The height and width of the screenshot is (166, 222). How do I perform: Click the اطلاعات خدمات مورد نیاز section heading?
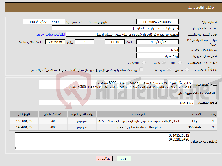(198, 93)
